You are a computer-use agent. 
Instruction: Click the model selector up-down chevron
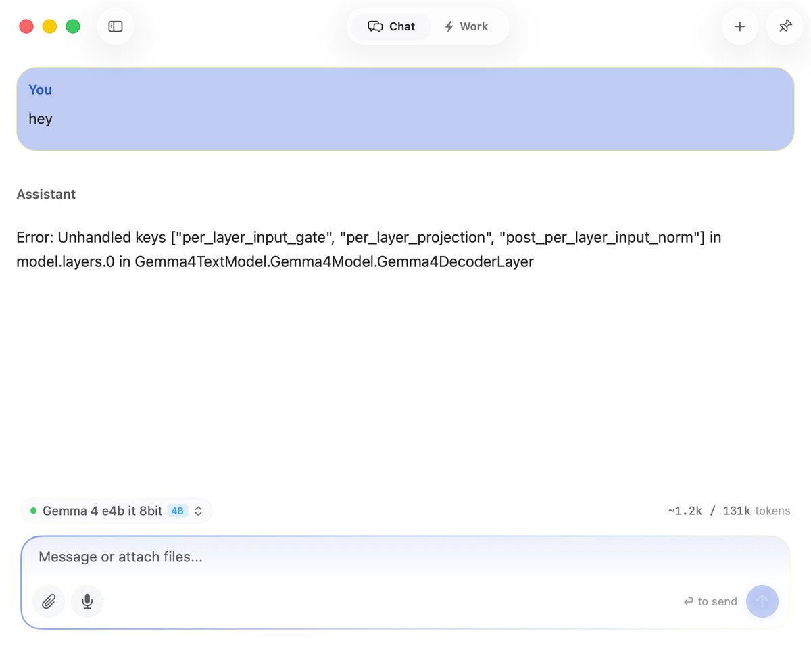click(x=199, y=511)
